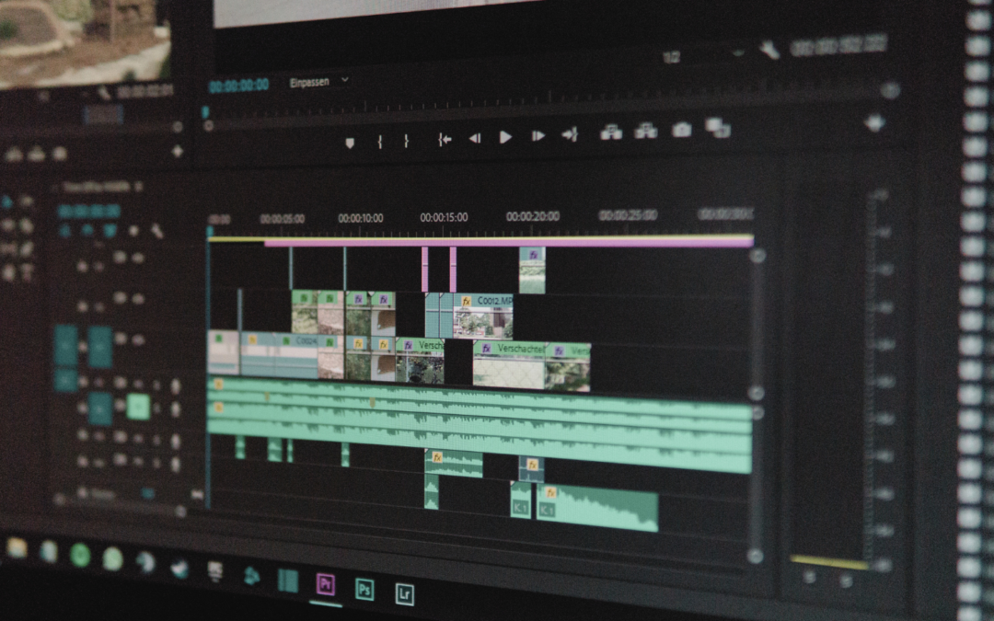The width and height of the screenshot is (994, 621).
Task: Select the Razor tool
Action: 27,225
